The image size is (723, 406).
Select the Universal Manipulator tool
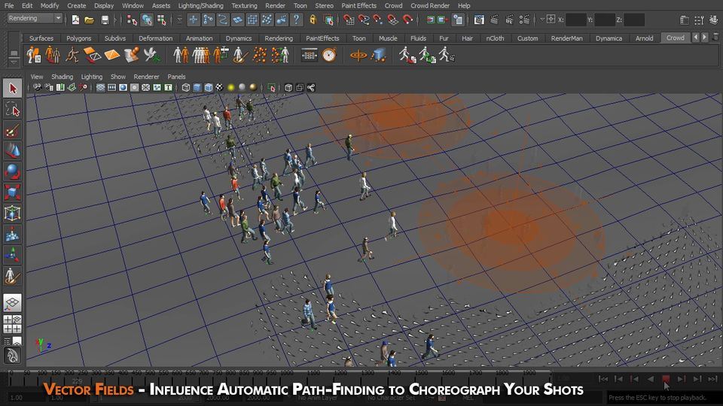pyautogui.click(x=13, y=213)
